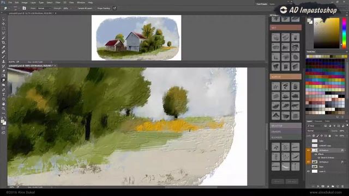This screenshot has height=196, width=349.
Task: Delete layer trash icon
Action: 342,186
